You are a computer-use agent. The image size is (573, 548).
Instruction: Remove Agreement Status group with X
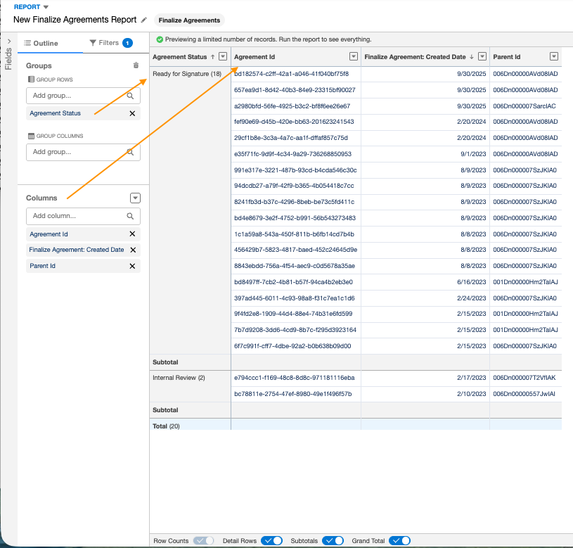132,113
